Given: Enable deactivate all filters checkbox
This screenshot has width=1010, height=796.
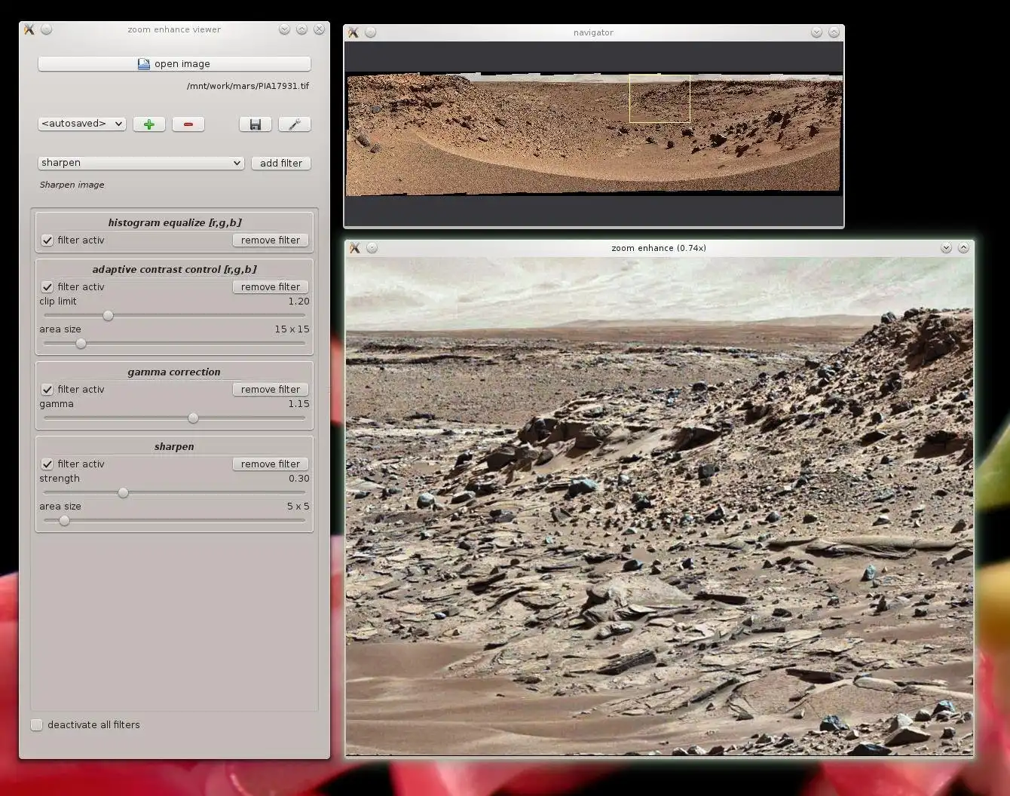Looking at the screenshot, I should tap(37, 725).
